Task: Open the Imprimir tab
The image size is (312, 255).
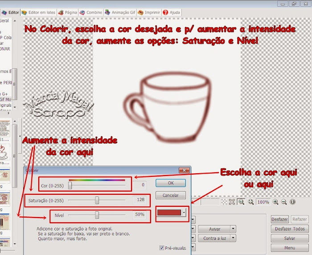Action: point(149,13)
